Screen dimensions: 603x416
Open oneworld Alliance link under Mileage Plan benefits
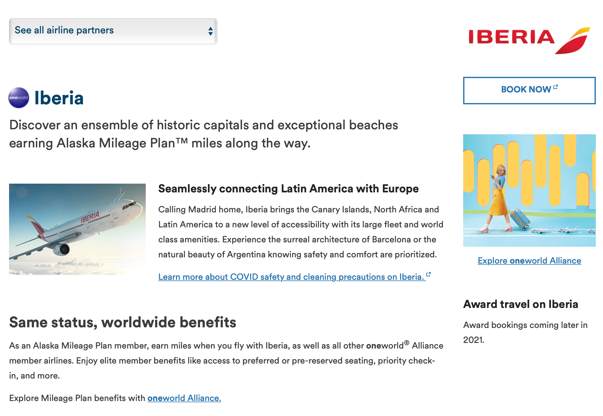tap(184, 398)
